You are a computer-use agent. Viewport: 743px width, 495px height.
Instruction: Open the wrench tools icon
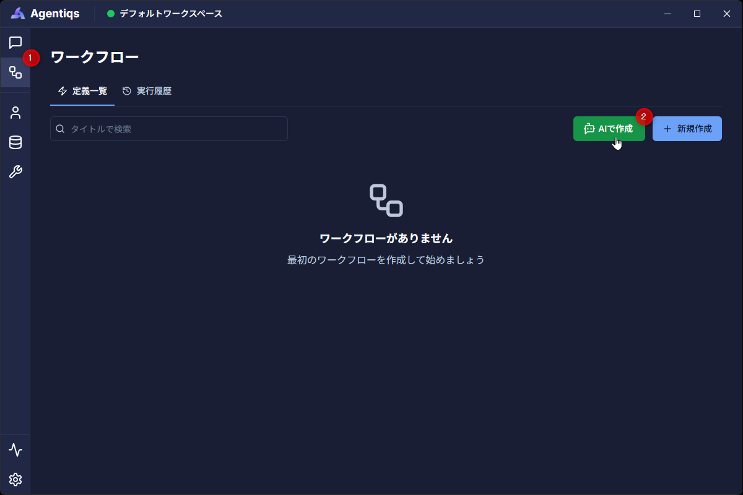[15, 172]
